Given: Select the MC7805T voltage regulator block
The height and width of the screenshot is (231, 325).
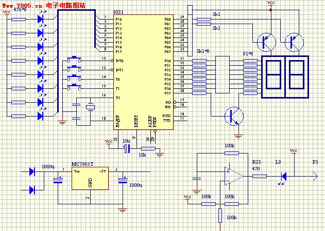Looking at the screenshot, I should pos(90,178).
